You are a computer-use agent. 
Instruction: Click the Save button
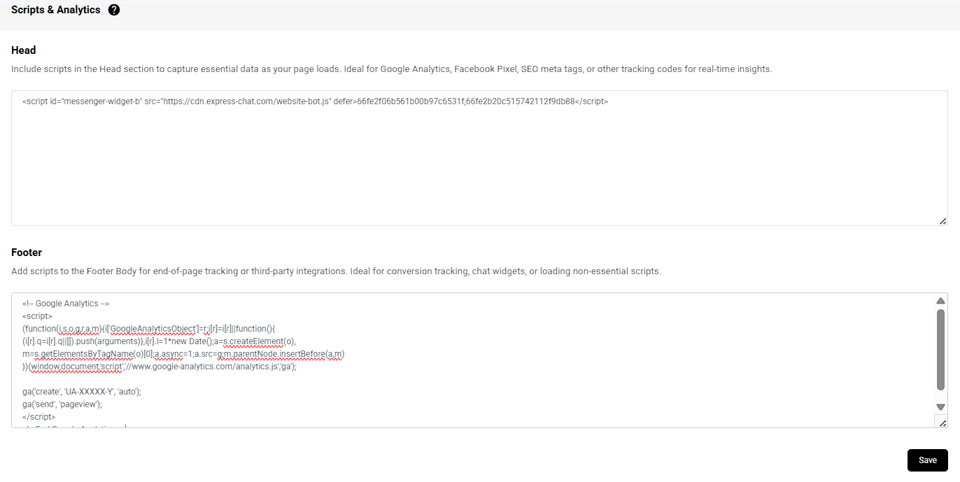click(927, 460)
